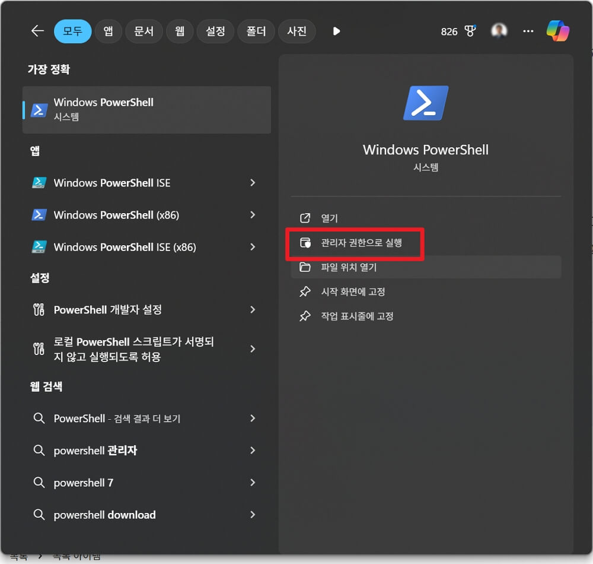
Task: Select the Windows PowerShell ISE app icon
Action: point(39,183)
